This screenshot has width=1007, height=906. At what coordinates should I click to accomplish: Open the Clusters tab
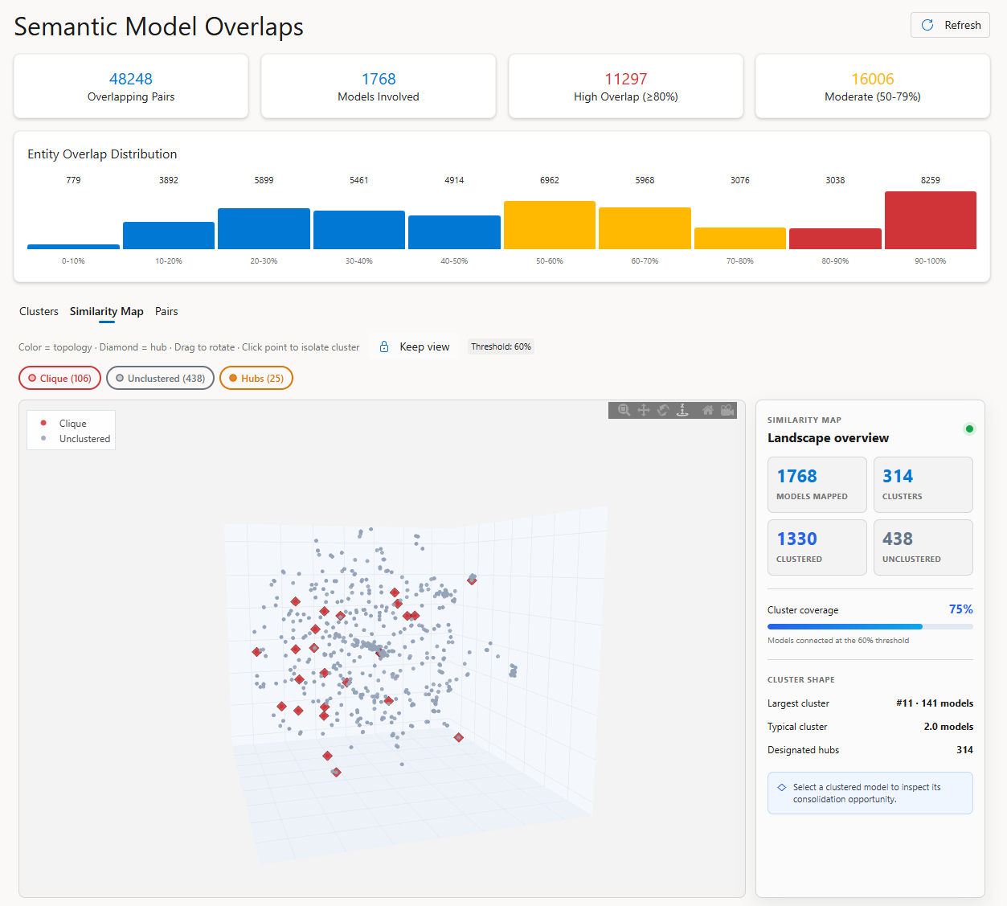39,311
